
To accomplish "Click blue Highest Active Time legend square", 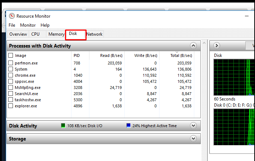I will pos(129,125).
